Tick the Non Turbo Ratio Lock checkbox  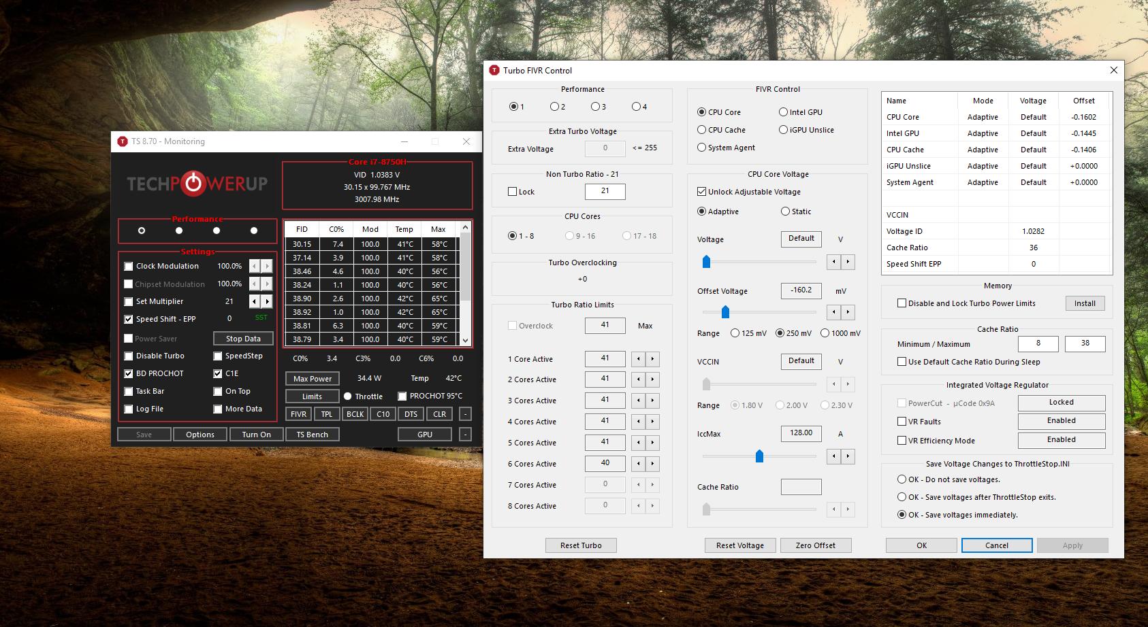[x=513, y=192]
